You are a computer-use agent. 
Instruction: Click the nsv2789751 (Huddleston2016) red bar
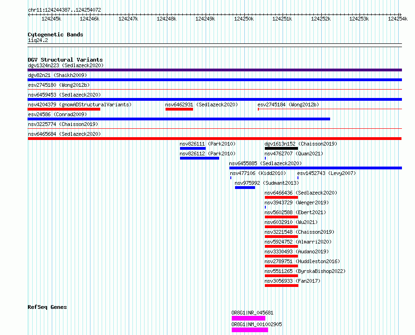pos(281,266)
